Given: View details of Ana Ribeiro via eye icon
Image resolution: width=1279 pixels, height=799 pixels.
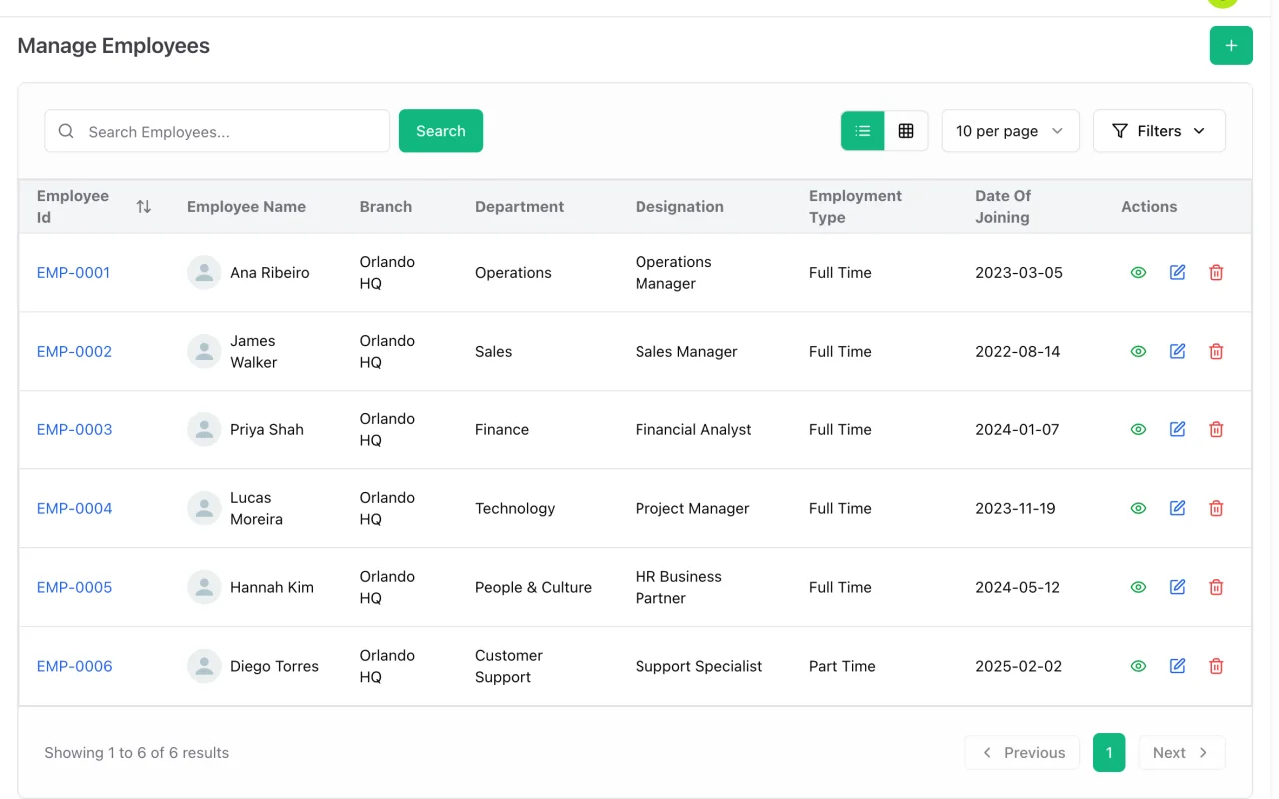Looking at the screenshot, I should pyautogui.click(x=1138, y=272).
